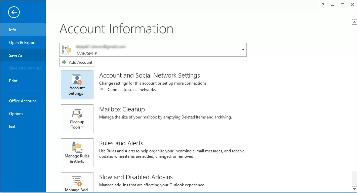Open Outlook Options
This screenshot has width=357, height=193.
pyautogui.click(x=23, y=114)
